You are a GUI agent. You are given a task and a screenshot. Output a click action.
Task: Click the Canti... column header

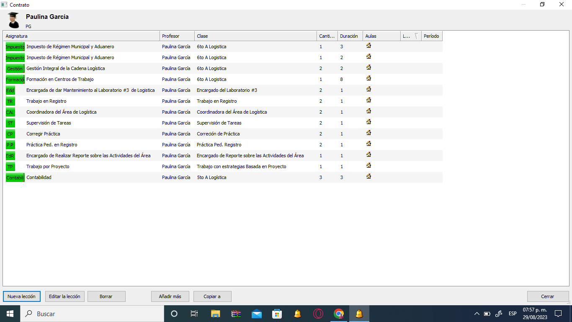click(327, 36)
